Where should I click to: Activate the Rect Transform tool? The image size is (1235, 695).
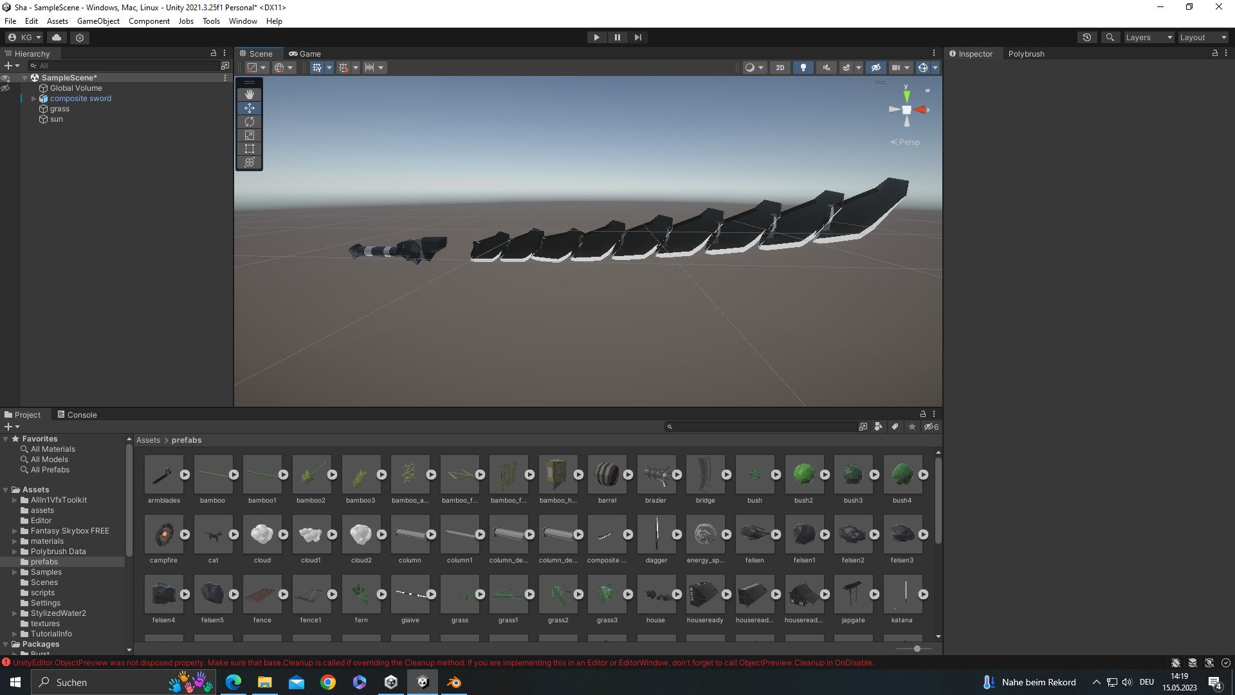(x=250, y=149)
